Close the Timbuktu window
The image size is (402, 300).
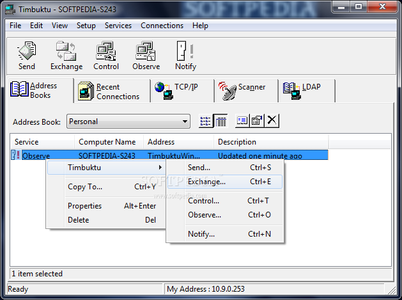coord(382,6)
